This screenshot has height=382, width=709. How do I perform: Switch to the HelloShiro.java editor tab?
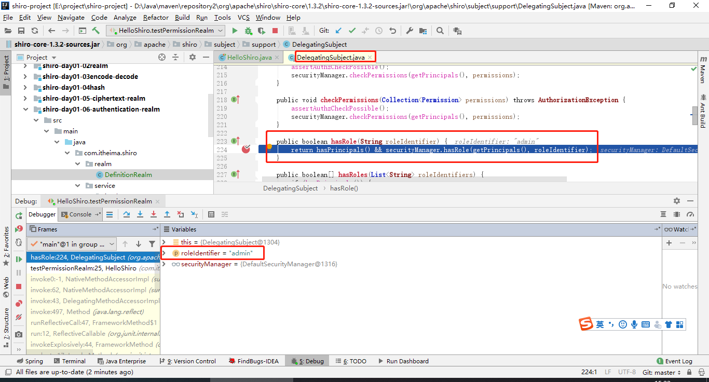(249, 57)
